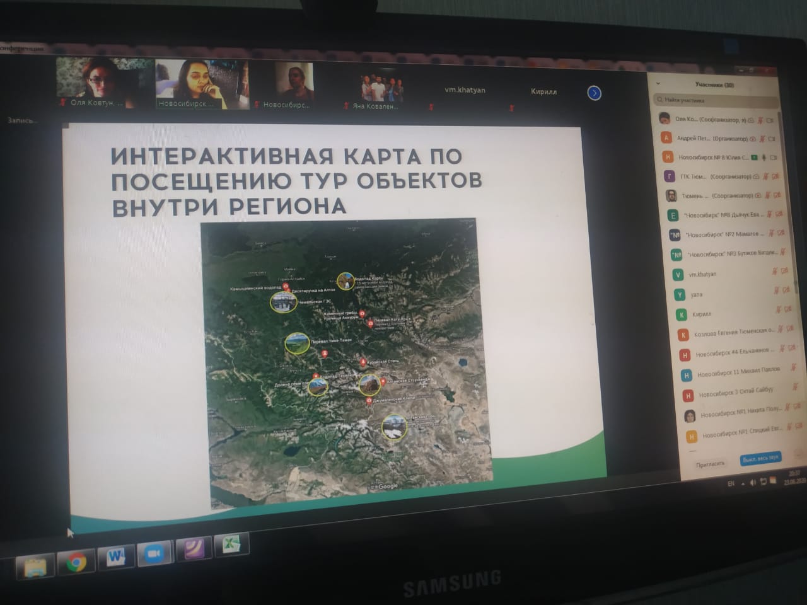Click camera-off icon for vm.khatyan in list

tap(785, 271)
